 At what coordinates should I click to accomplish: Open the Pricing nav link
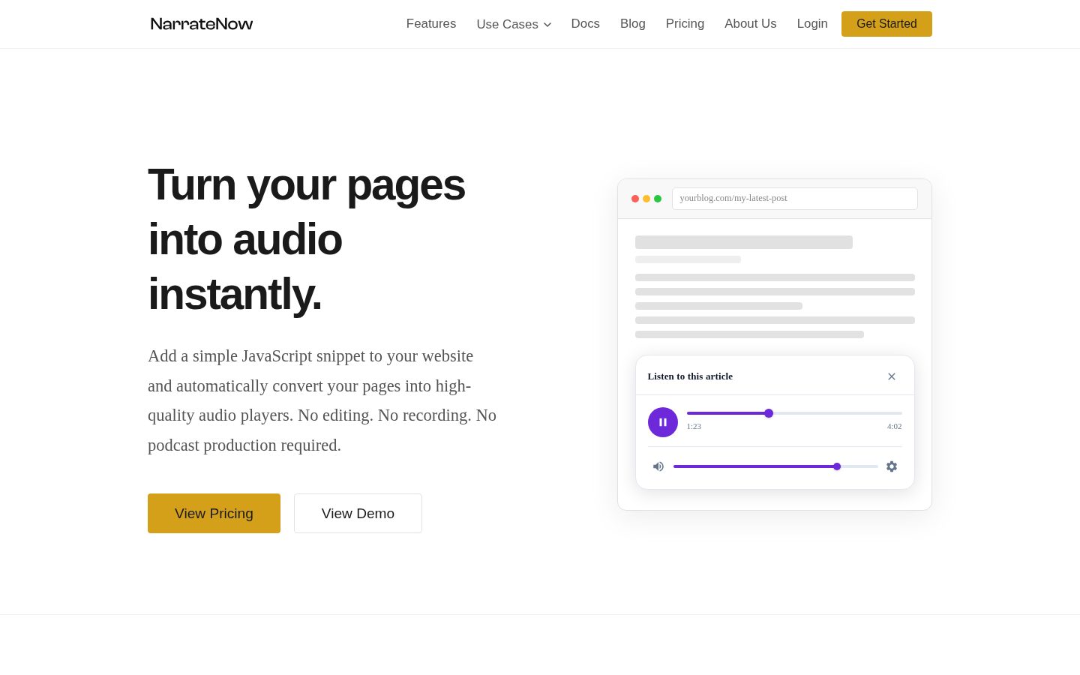685,24
